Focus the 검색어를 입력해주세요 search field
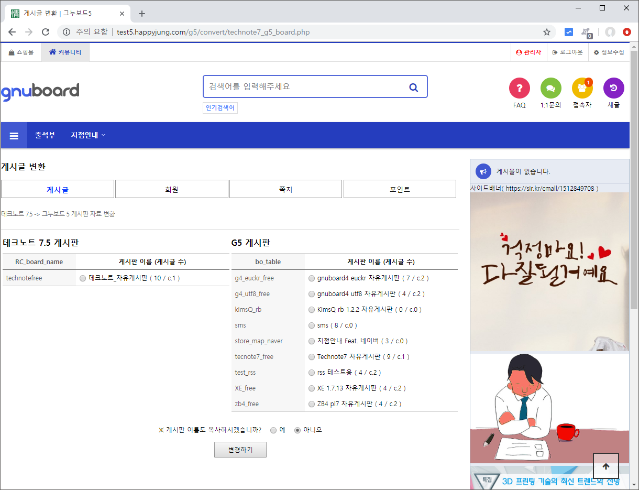 click(304, 87)
